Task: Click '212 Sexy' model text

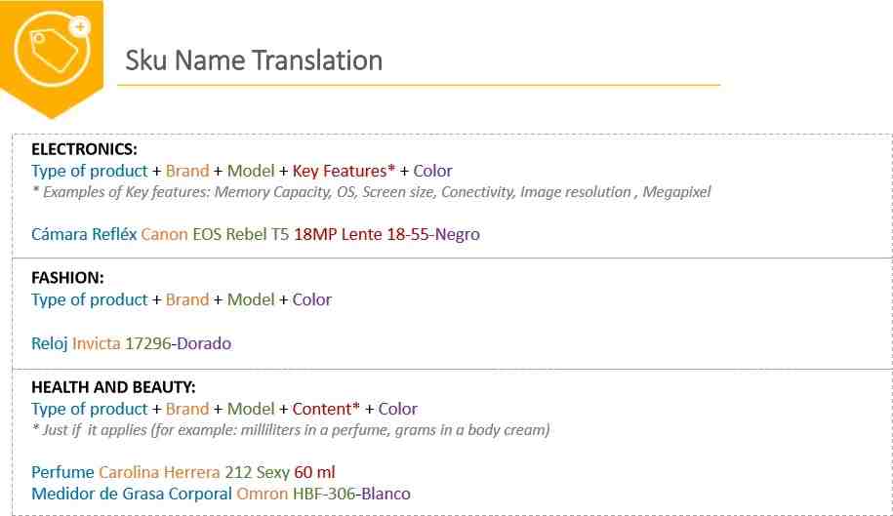Action: click(258, 472)
